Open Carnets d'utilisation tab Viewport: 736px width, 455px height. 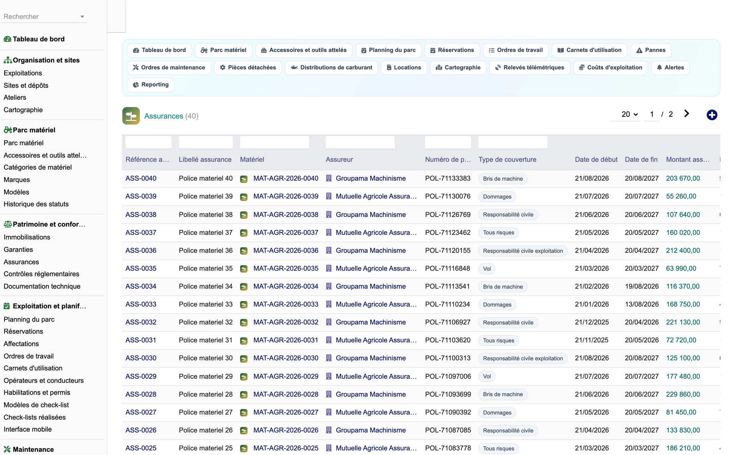(x=589, y=50)
